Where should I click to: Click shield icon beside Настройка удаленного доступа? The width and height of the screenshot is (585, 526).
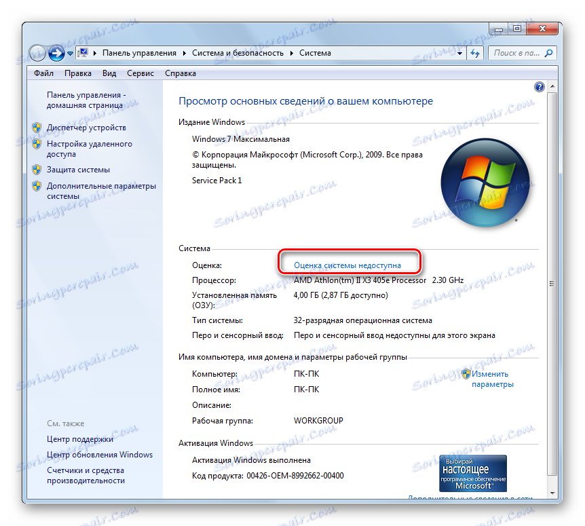pos(37,144)
